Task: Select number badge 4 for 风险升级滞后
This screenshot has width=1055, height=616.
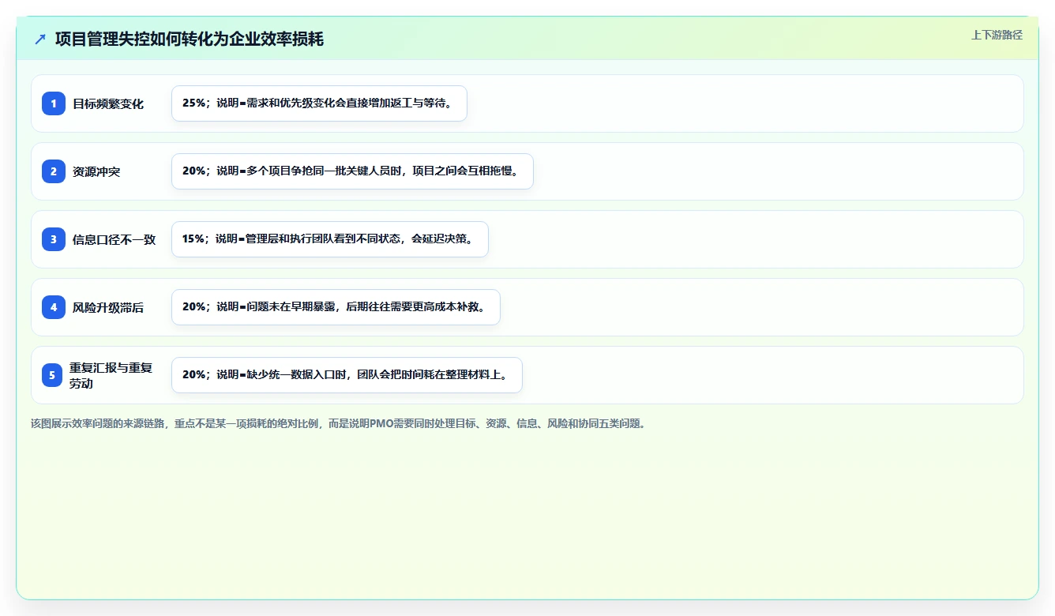Action: point(54,307)
